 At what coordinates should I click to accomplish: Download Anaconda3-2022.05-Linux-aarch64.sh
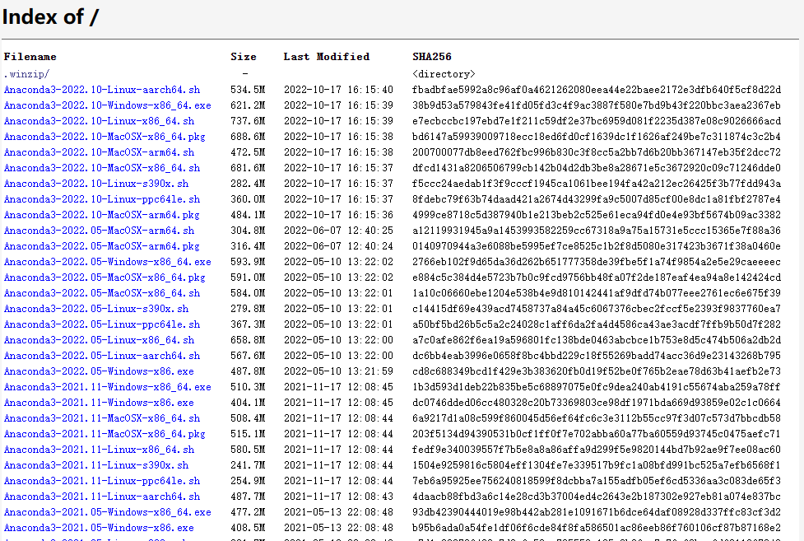click(x=102, y=356)
